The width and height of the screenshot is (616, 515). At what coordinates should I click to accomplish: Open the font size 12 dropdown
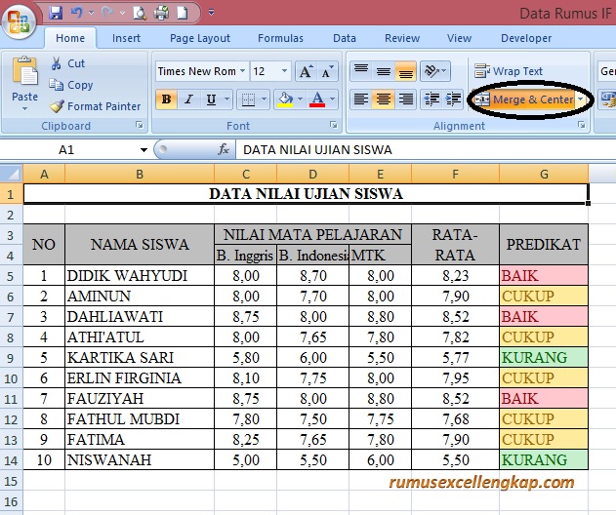point(284,71)
